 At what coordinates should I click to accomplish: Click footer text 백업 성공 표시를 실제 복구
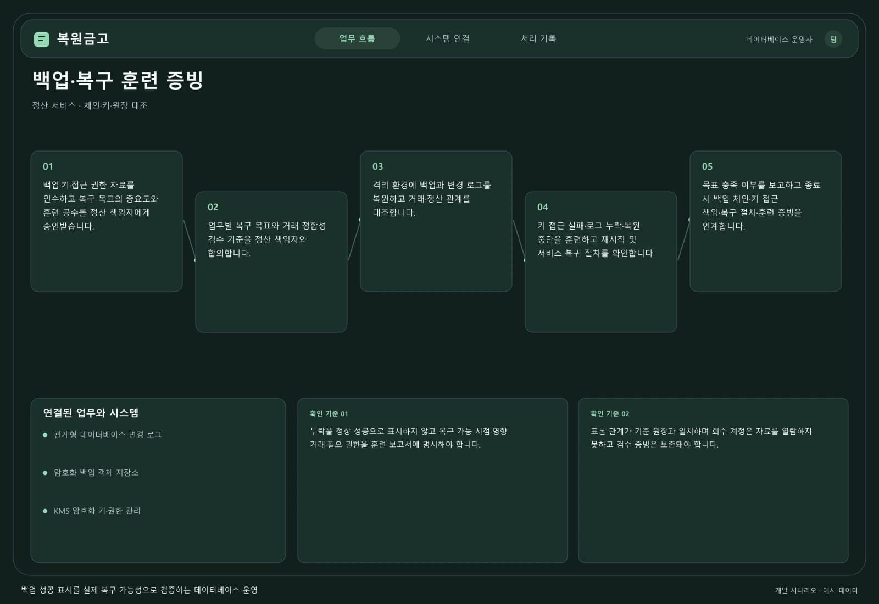pos(140,590)
